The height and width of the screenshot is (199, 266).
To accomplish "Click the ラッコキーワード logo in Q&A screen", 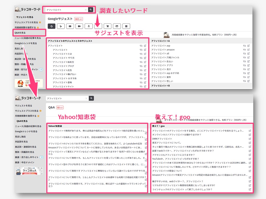I will coord(28,98).
